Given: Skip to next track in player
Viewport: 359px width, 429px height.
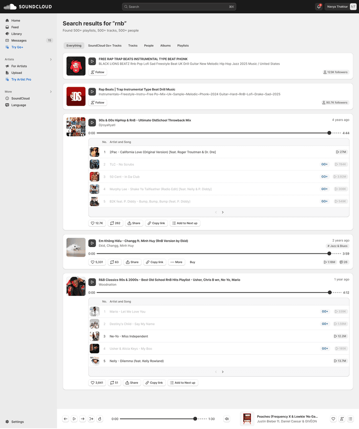Looking at the screenshot, I should coord(83,419).
